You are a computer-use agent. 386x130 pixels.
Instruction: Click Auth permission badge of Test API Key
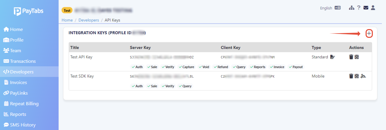tap(137, 67)
